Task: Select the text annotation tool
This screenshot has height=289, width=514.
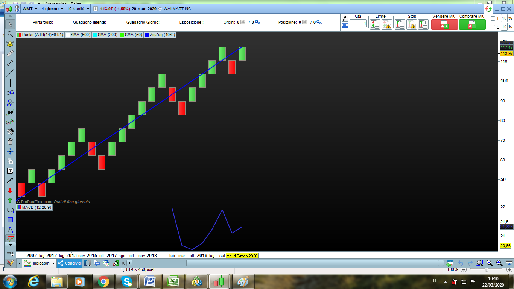Action: click(x=10, y=171)
